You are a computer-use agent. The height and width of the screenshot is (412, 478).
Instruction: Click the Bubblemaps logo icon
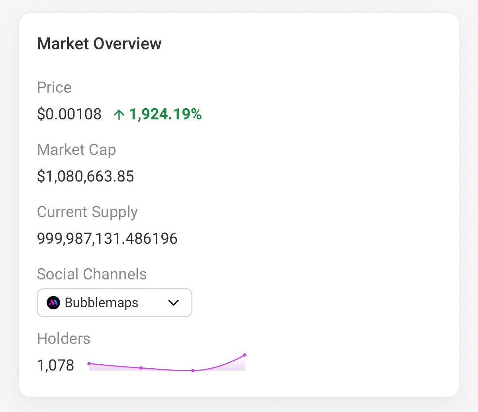(53, 303)
